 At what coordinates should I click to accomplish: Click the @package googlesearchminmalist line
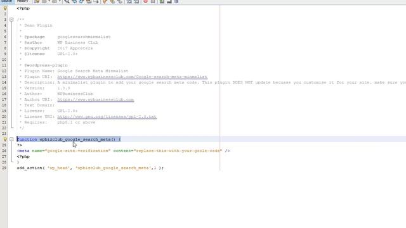(x=67, y=37)
